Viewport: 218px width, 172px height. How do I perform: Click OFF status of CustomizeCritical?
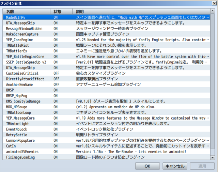[x=57, y=73]
